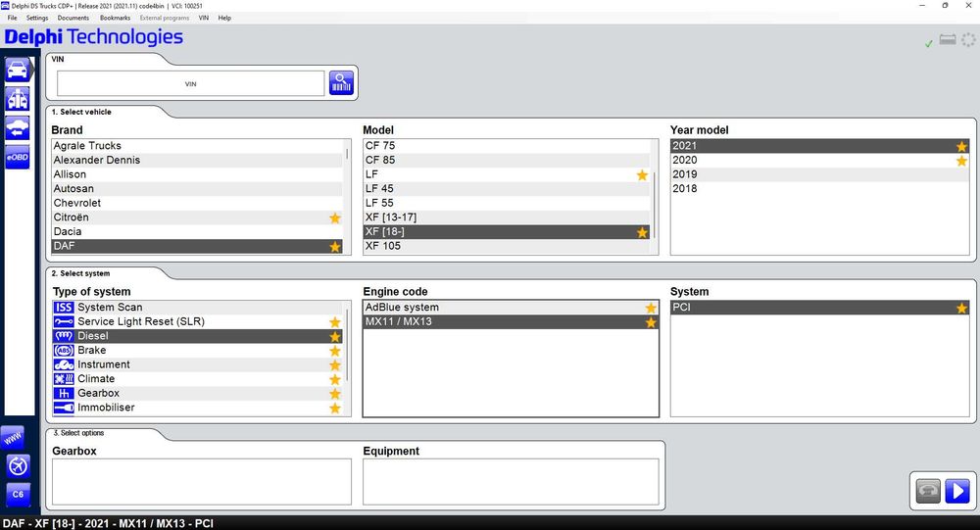Select Service Light Reset (SLR) system
The image size is (980, 530).
point(198,321)
